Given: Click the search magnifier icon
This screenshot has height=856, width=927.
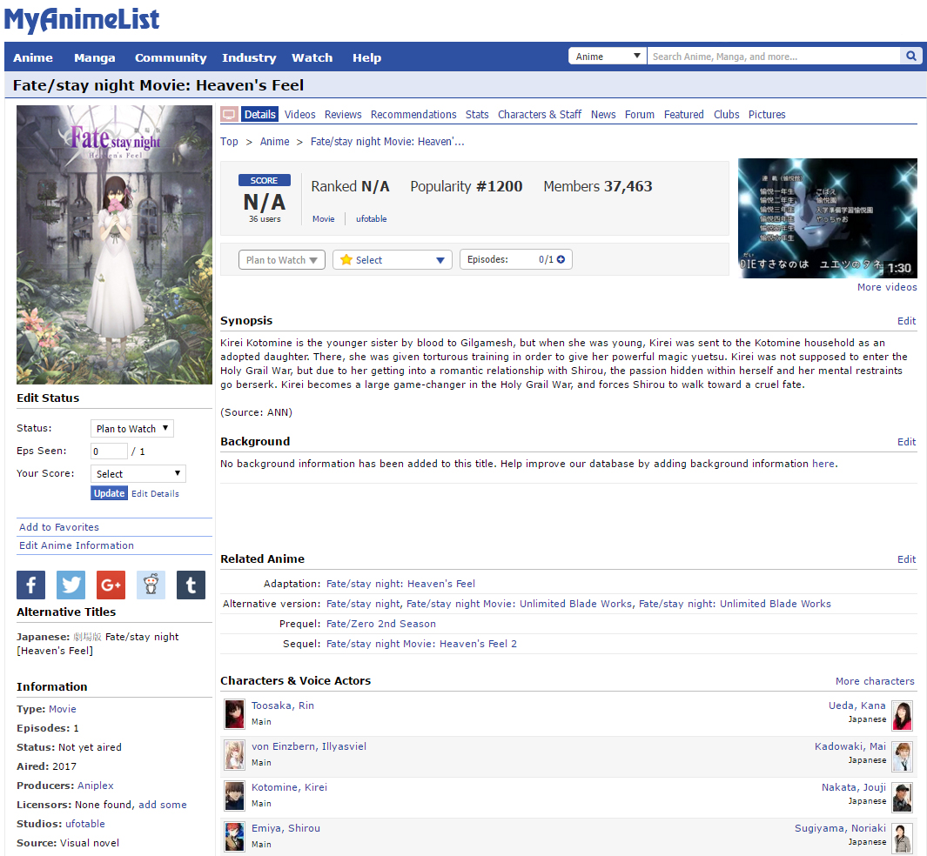Looking at the screenshot, I should pos(911,57).
